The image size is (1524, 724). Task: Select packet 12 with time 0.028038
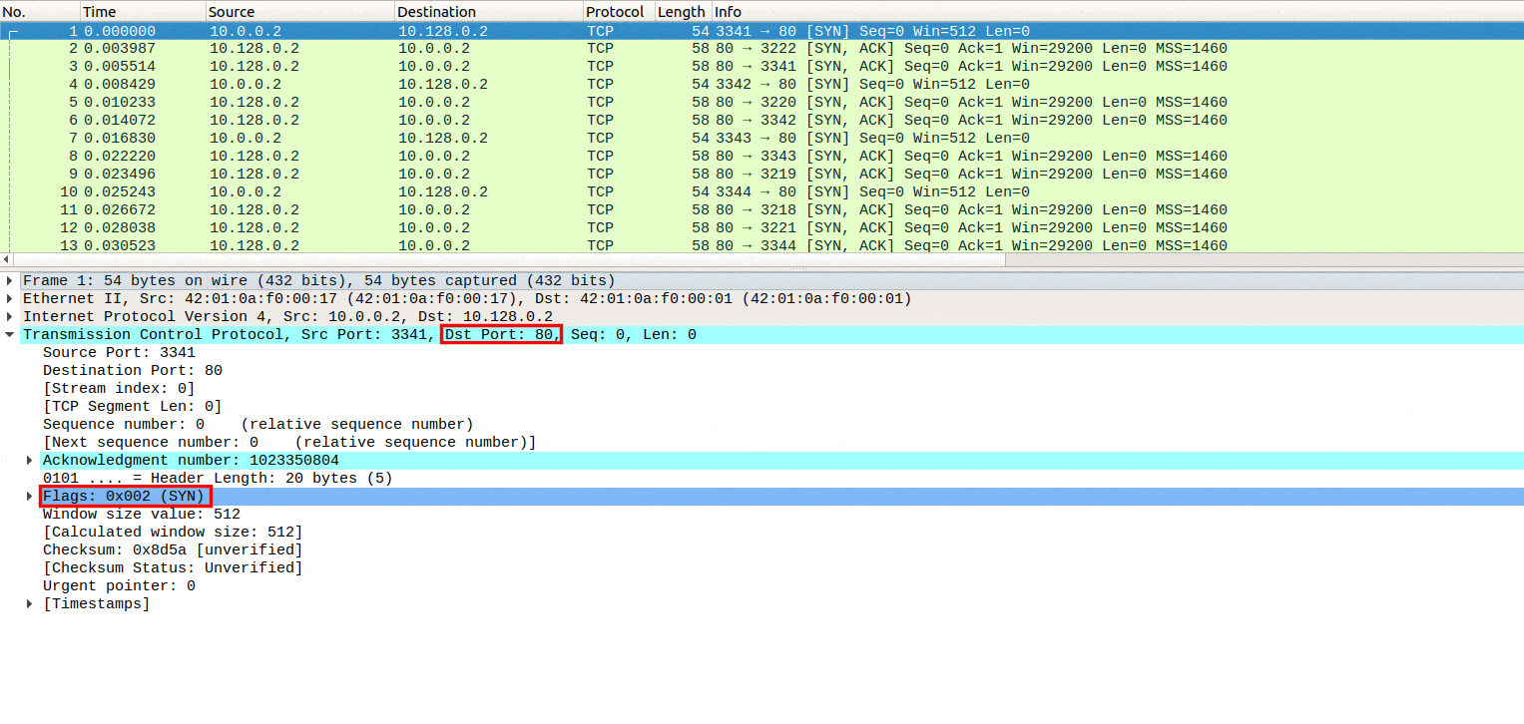point(762,228)
